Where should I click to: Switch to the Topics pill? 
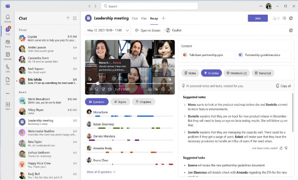click(120, 102)
